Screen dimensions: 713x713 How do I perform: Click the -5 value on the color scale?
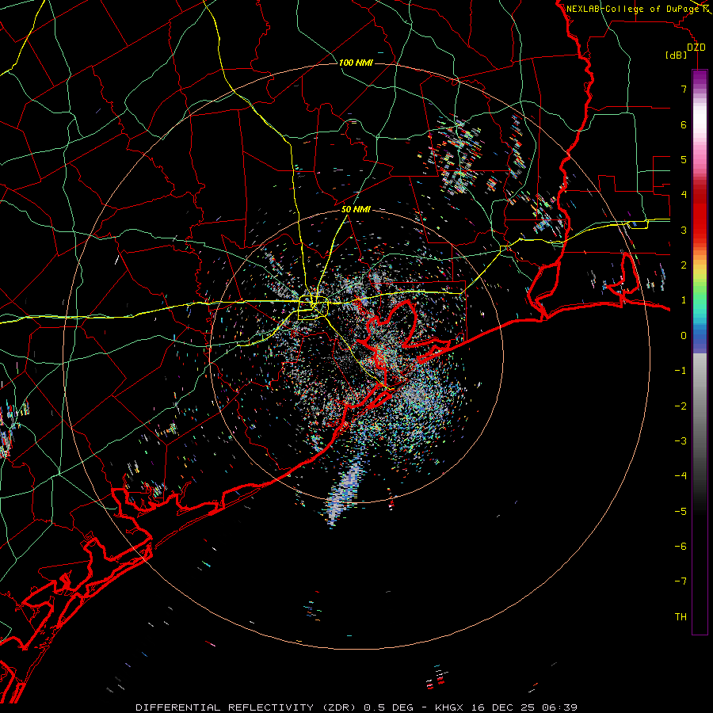click(681, 512)
